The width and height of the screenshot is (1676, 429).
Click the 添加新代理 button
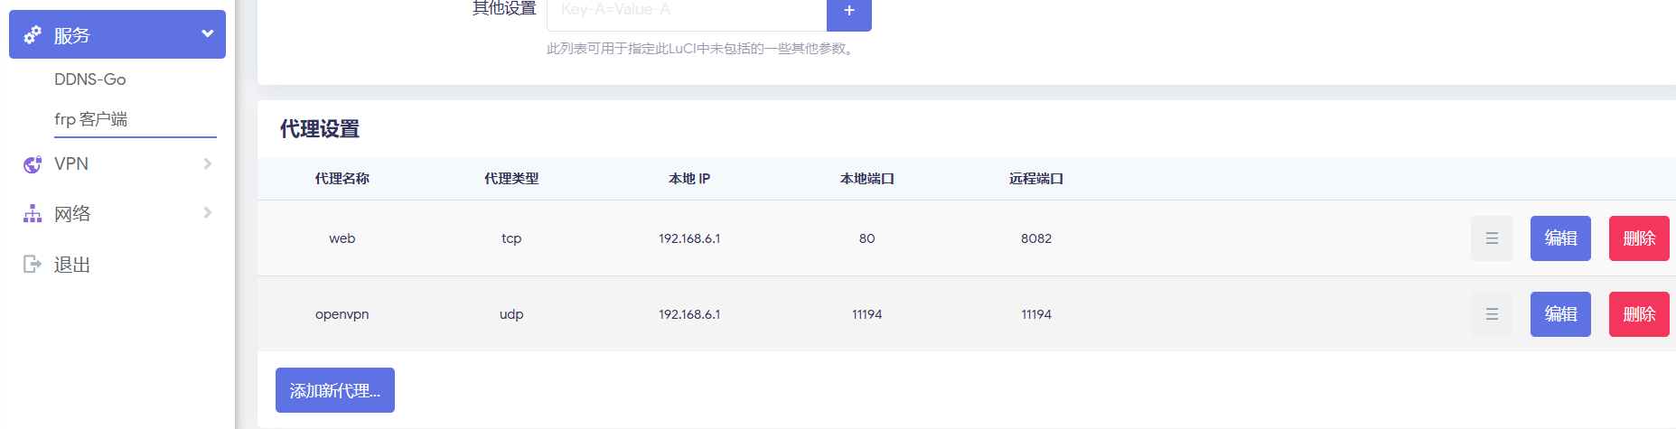[x=334, y=390]
